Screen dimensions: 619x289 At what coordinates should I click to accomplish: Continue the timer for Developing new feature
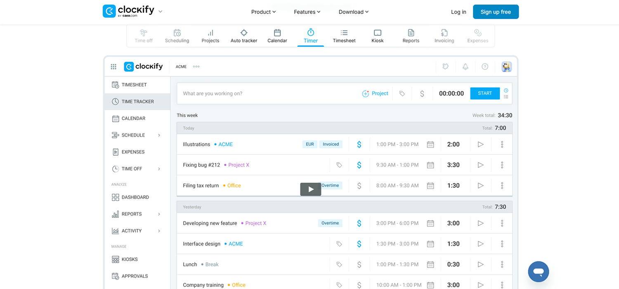[x=480, y=223]
